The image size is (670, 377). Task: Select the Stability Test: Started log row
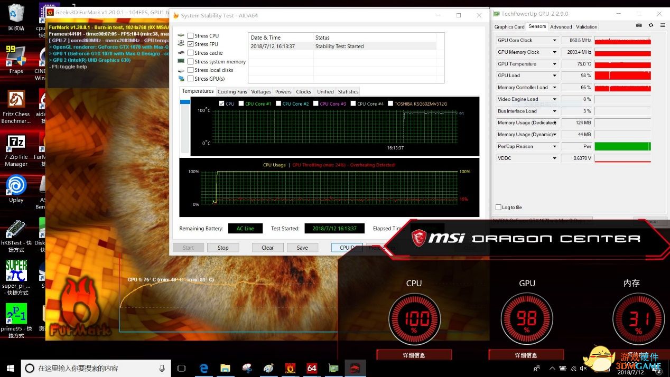coord(342,46)
